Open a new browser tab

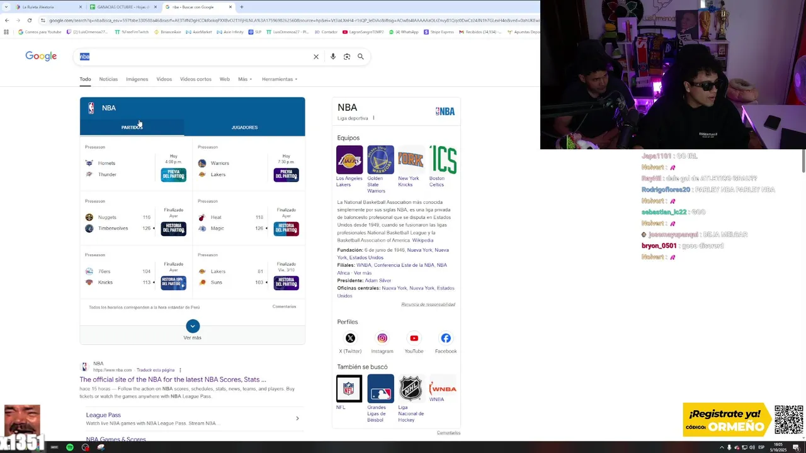pyautogui.click(x=242, y=7)
